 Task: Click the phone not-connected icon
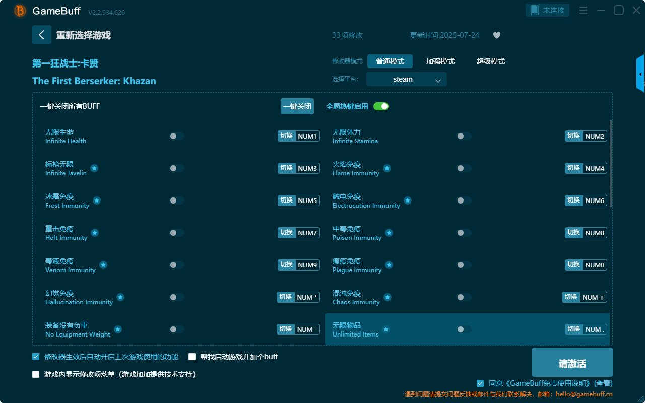pos(535,10)
